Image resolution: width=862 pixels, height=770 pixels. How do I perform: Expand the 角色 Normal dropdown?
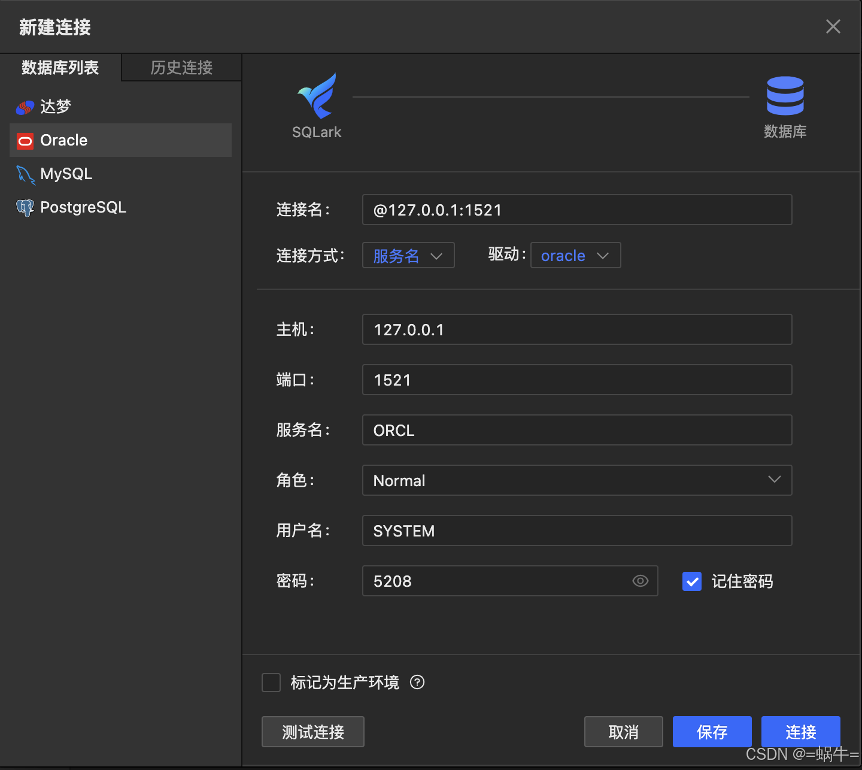(577, 480)
